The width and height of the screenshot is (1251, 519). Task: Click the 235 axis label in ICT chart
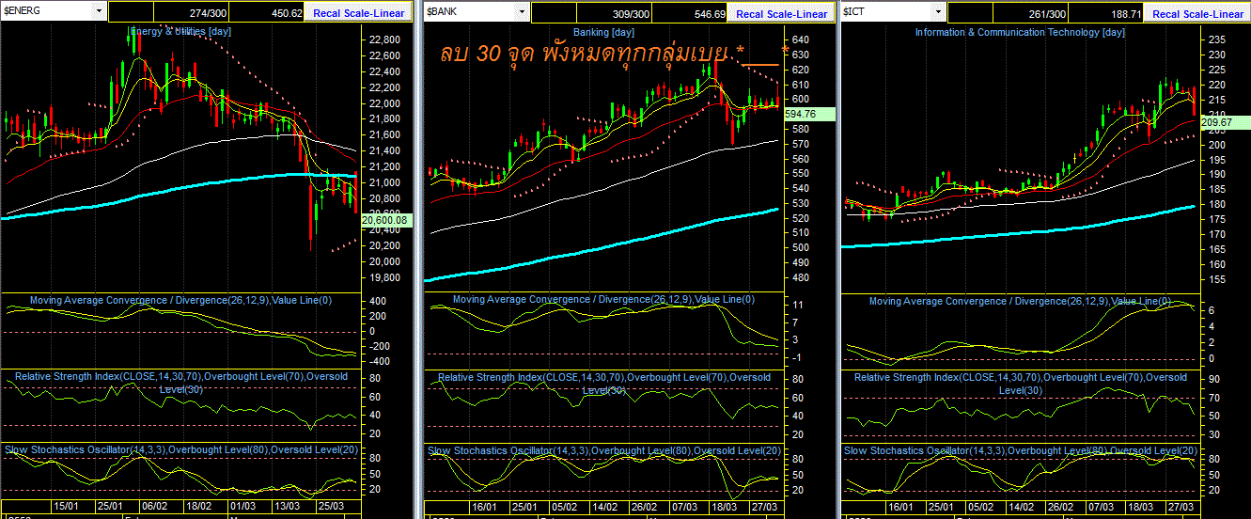point(1217,39)
